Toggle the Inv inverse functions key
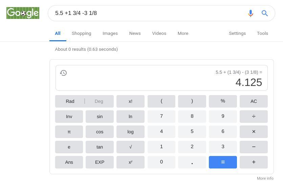Image resolution: width=283 pixels, height=181 pixels. (69, 116)
